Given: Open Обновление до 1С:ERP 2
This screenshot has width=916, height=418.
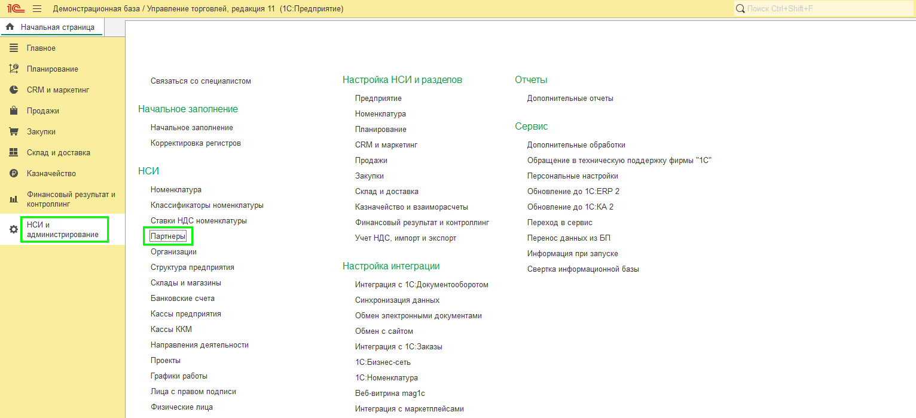Looking at the screenshot, I should (x=573, y=191).
